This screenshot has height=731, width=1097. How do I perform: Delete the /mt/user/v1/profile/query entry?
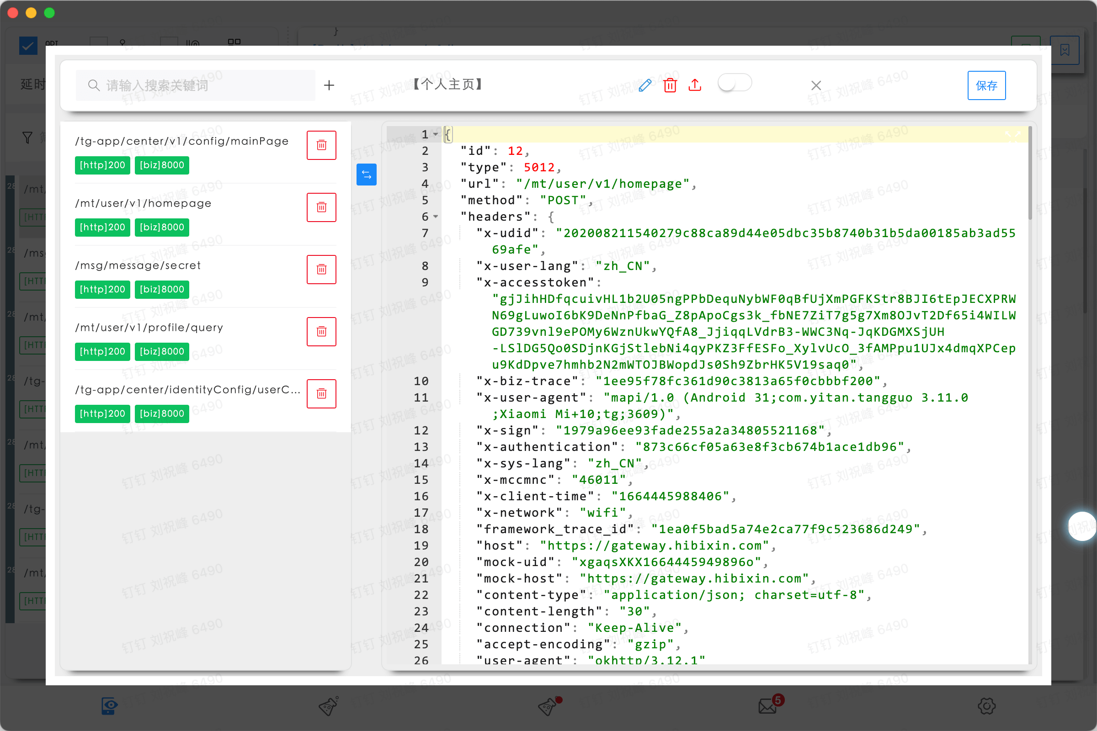(x=321, y=332)
